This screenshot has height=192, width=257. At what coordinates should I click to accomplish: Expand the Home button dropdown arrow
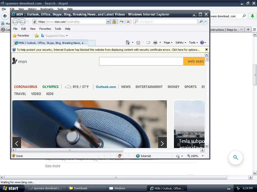pyautogui.click(x=133, y=42)
